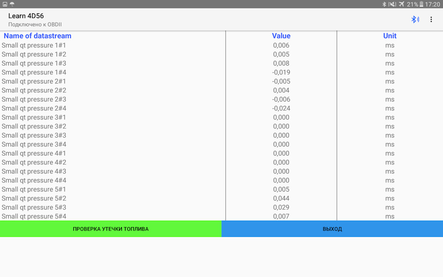Select the Unit column header
443x277 pixels.
pyautogui.click(x=389, y=36)
